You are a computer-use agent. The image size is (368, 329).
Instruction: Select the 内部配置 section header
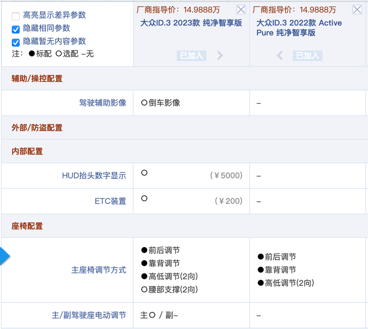(x=27, y=151)
